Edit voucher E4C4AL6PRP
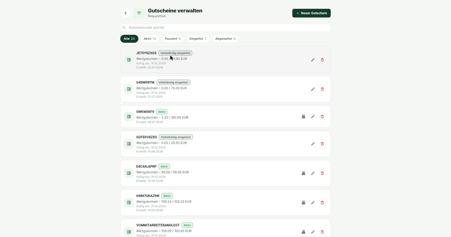 click(313, 173)
